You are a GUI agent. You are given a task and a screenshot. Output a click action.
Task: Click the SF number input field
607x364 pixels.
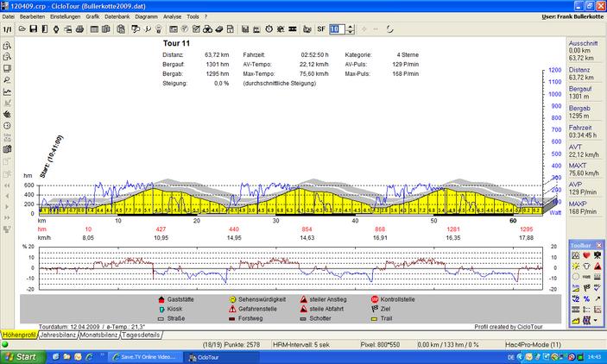point(335,28)
